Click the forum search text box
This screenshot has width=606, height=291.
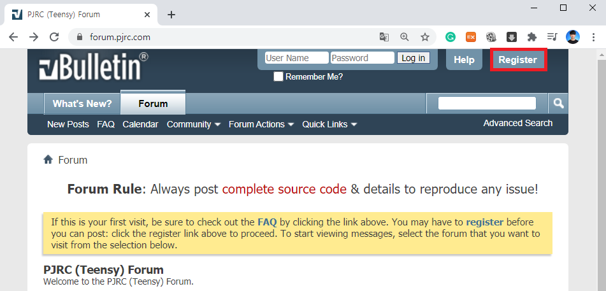click(x=487, y=103)
